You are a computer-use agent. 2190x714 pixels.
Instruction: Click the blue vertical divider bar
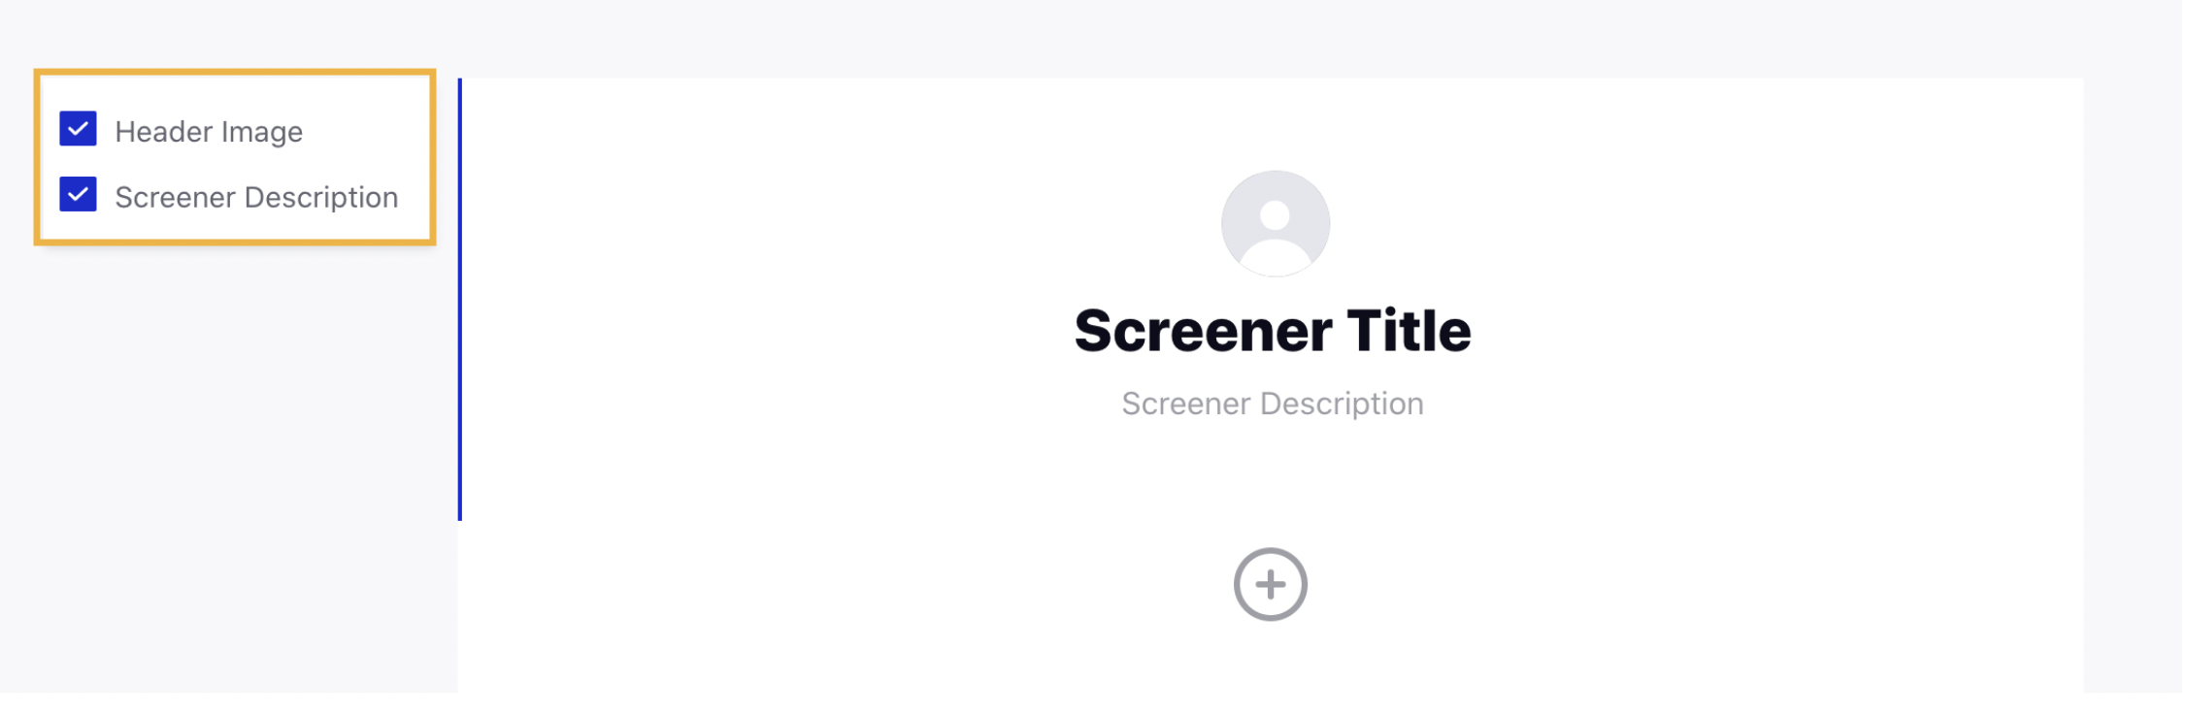pos(460,291)
